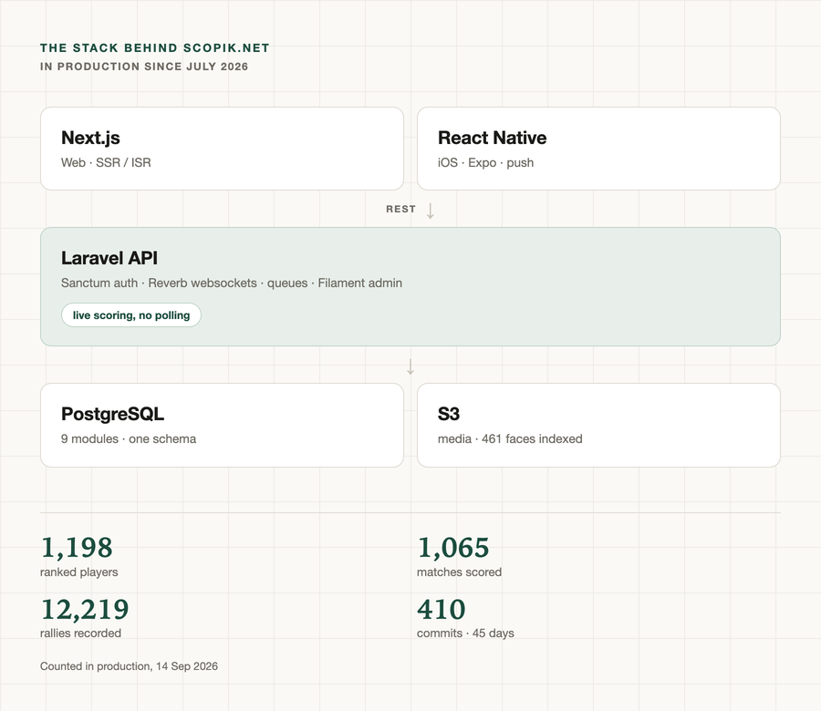The width and height of the screenshot is (821, 711).
Task: Click "In Production Since July 2026" subtitle
Action: click(x=144, y=67)
